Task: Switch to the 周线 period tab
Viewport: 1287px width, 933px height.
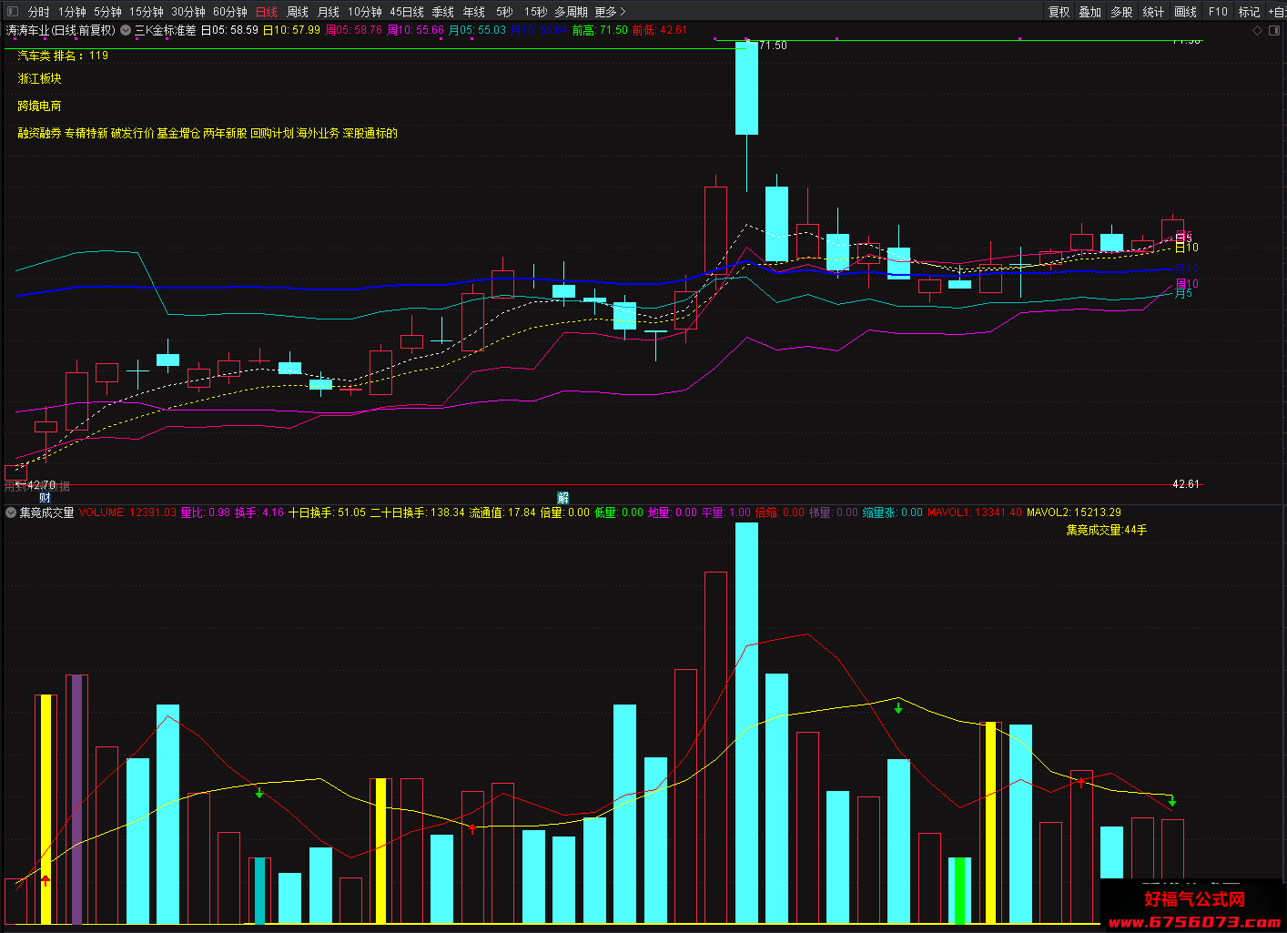Action: (298, 12)
